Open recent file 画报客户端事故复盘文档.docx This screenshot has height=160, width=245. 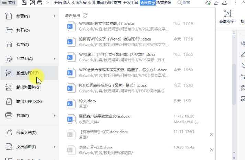coord(104,116)
